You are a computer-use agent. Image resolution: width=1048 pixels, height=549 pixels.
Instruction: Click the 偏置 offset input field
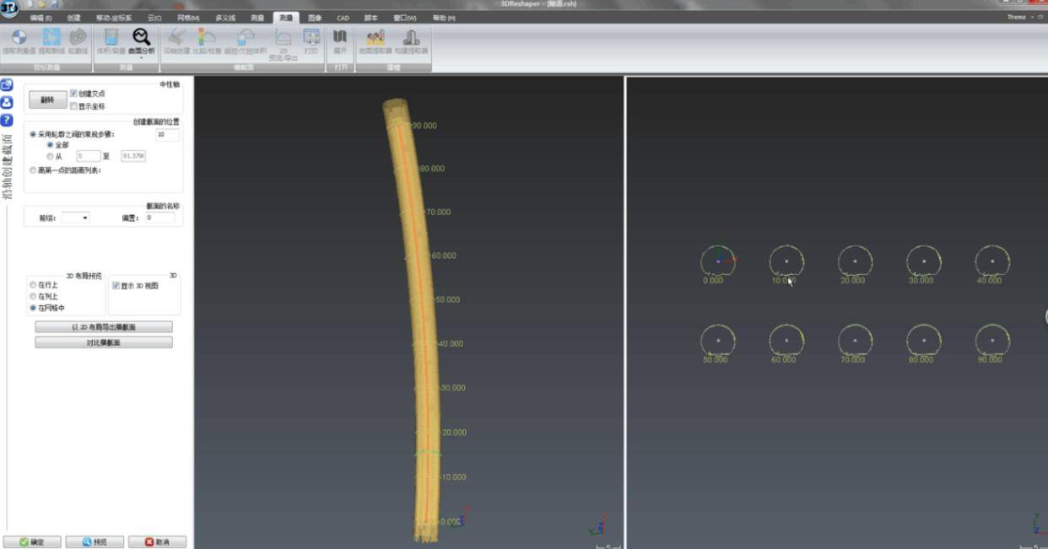(x=159, y=218)
